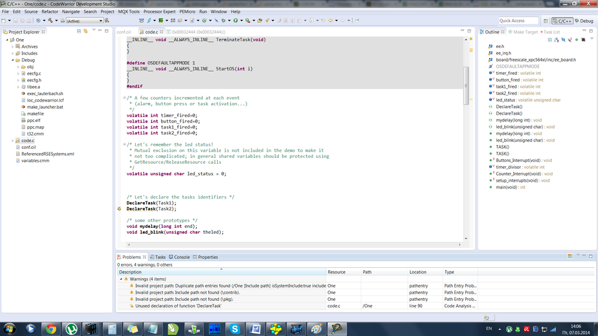Screen dimensions: 598x336
Task: Select ppc.elf in Project Explorer
Action: pyautogui.click(x=34, y=120)
